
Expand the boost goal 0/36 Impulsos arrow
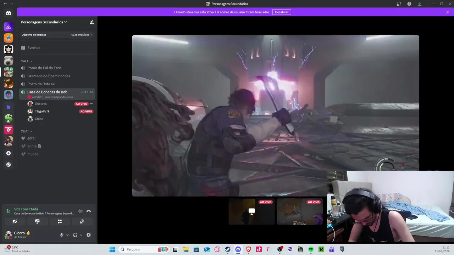(x=91, y=35)
